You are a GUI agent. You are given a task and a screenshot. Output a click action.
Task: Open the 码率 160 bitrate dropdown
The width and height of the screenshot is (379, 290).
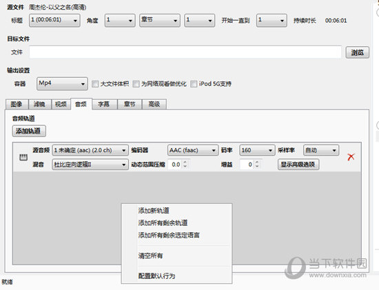(257, 150)
